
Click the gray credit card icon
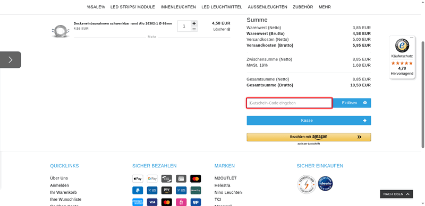click(x=181, y=178)
